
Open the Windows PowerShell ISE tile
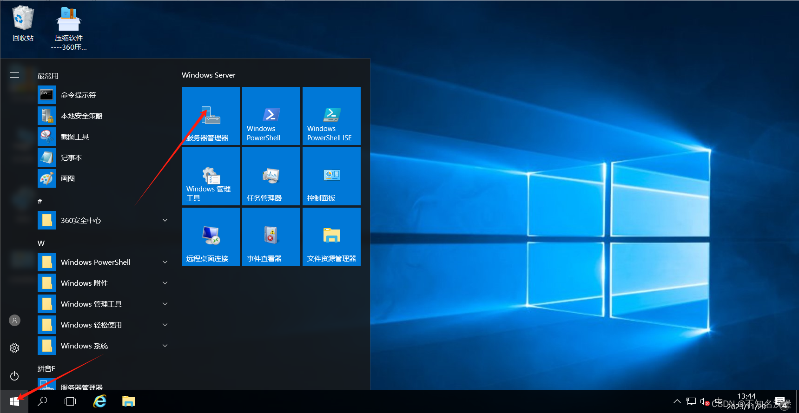coord(331,116)
